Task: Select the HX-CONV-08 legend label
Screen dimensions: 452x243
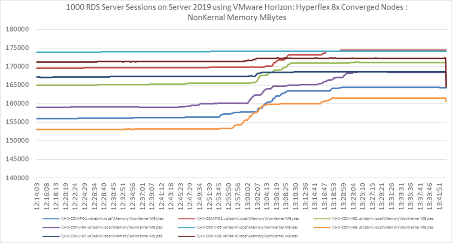Action: (x=247, y=236)
